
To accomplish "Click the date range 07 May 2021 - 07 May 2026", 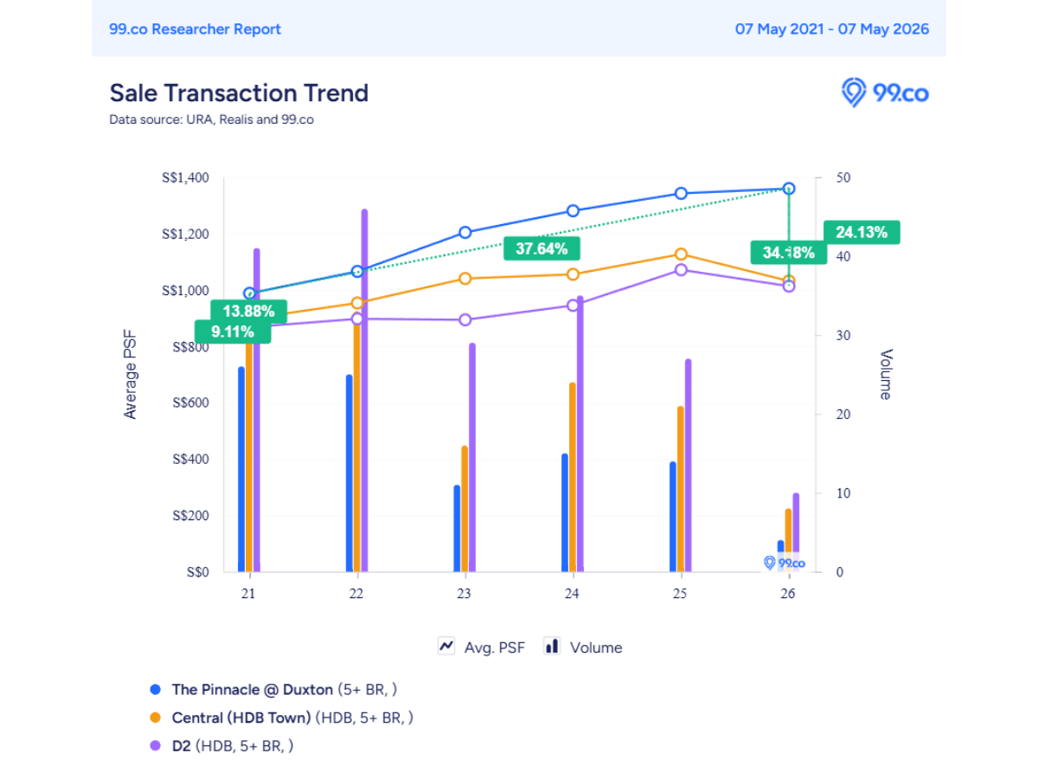I will point(832,29).
